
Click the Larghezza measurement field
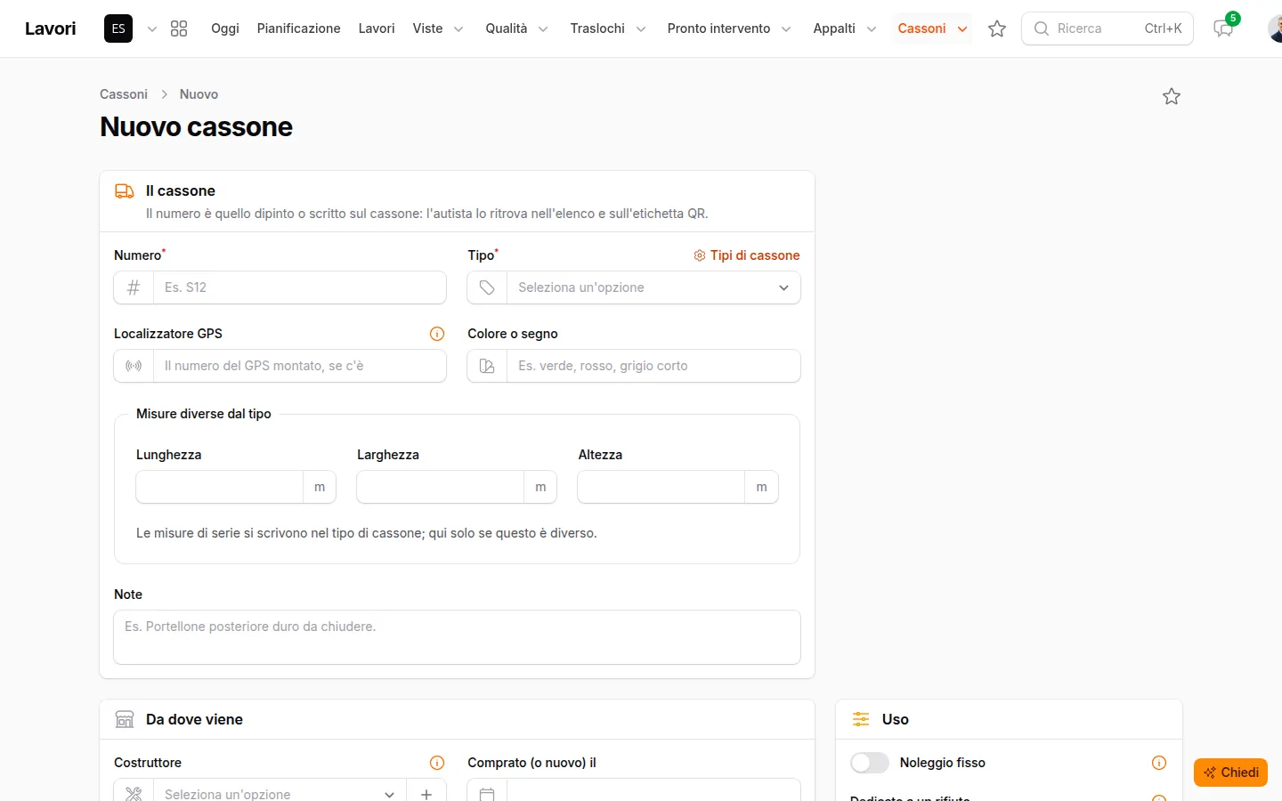tap(441, 487)
